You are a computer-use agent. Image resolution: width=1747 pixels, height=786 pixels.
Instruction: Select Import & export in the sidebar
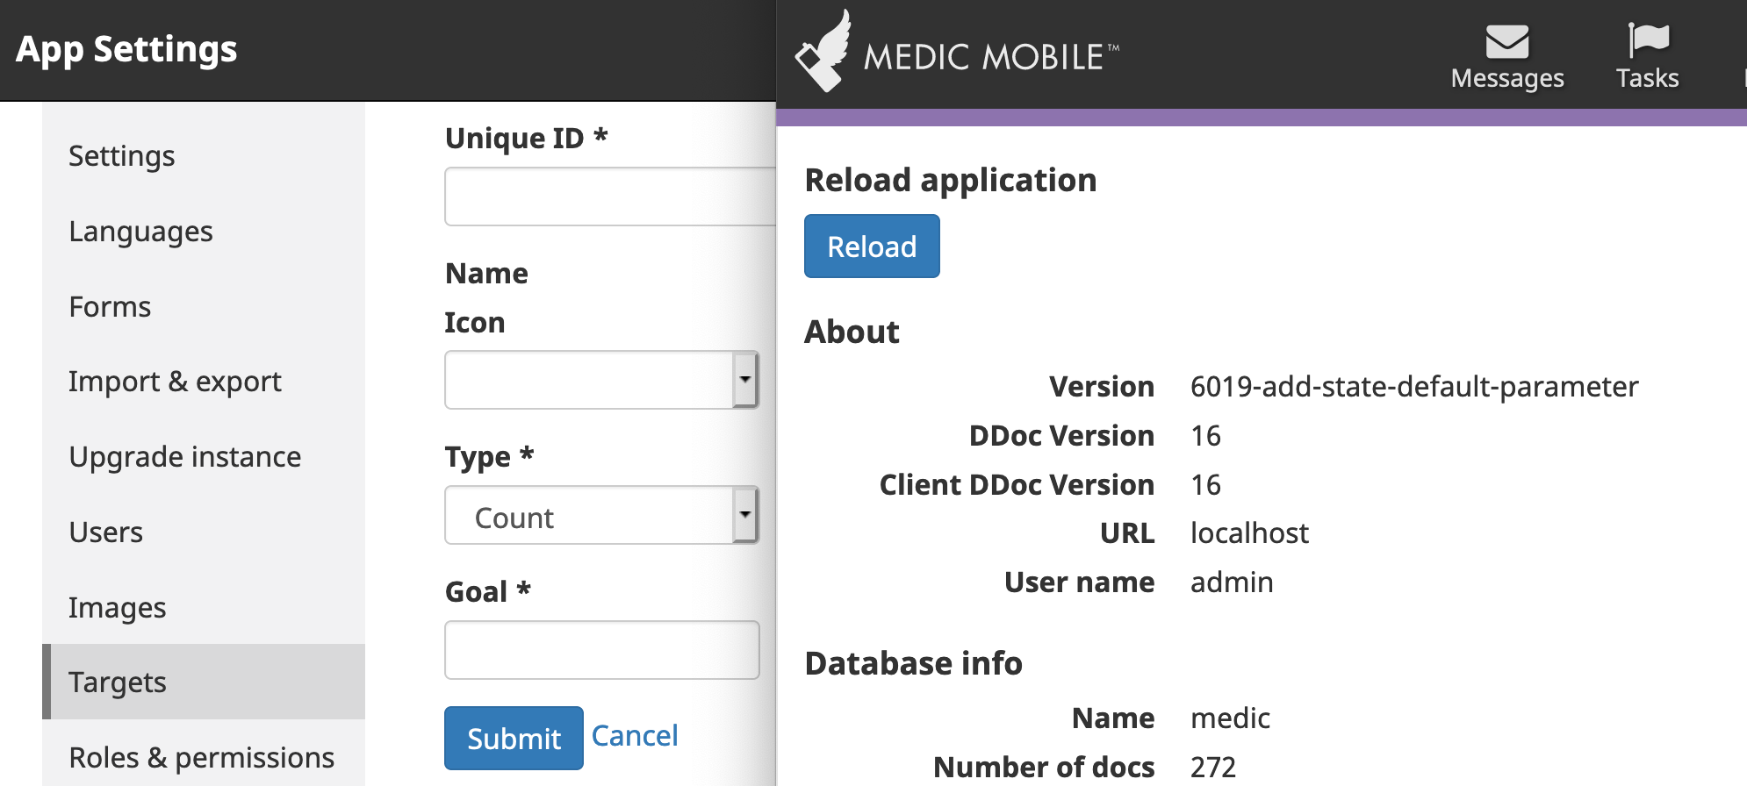[x=204, y=382]
